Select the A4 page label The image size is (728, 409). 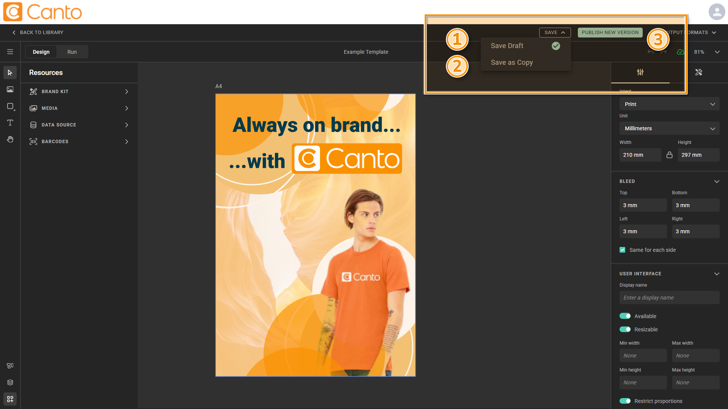point(219,86)
